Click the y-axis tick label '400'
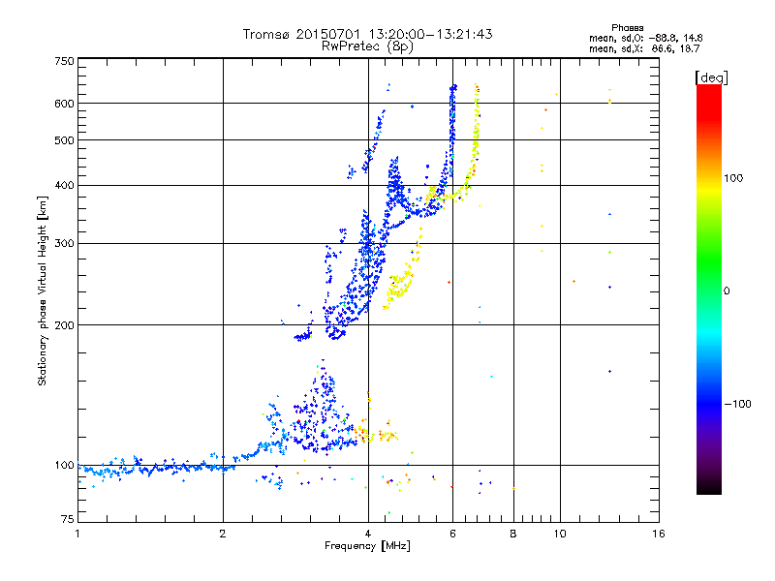Image resolution: width=775 pixels, height=581 pixels. [x=65, y=185]
